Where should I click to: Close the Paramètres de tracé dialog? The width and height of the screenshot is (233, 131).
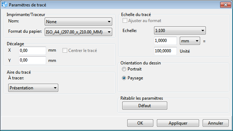coord(225,5)
